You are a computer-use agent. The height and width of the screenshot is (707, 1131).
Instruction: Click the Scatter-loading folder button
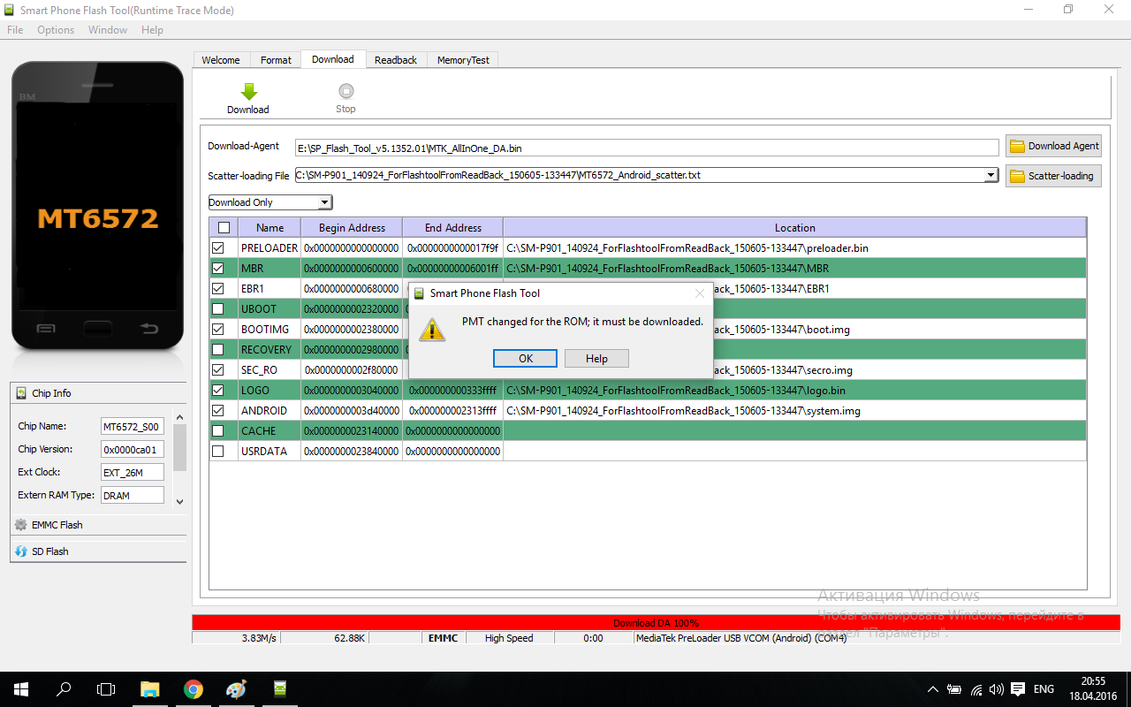[1053, 176]
